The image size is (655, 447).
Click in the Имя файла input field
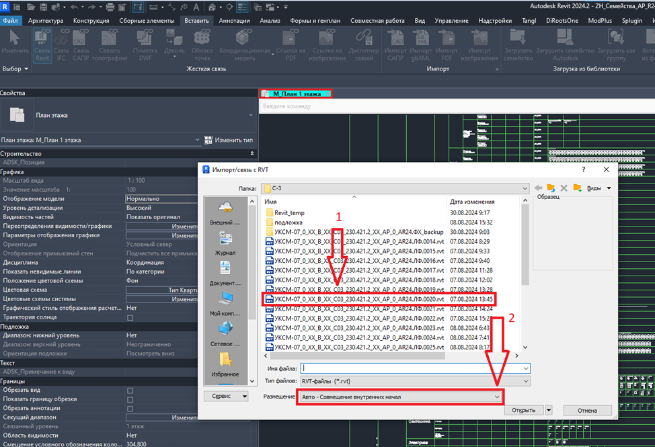point(415,368)
